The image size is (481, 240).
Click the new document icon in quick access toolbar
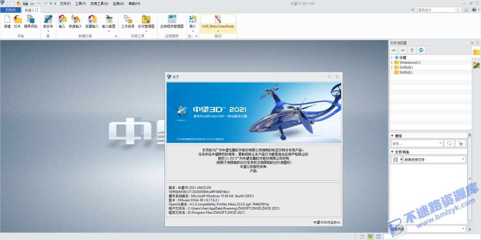point(12,4)
